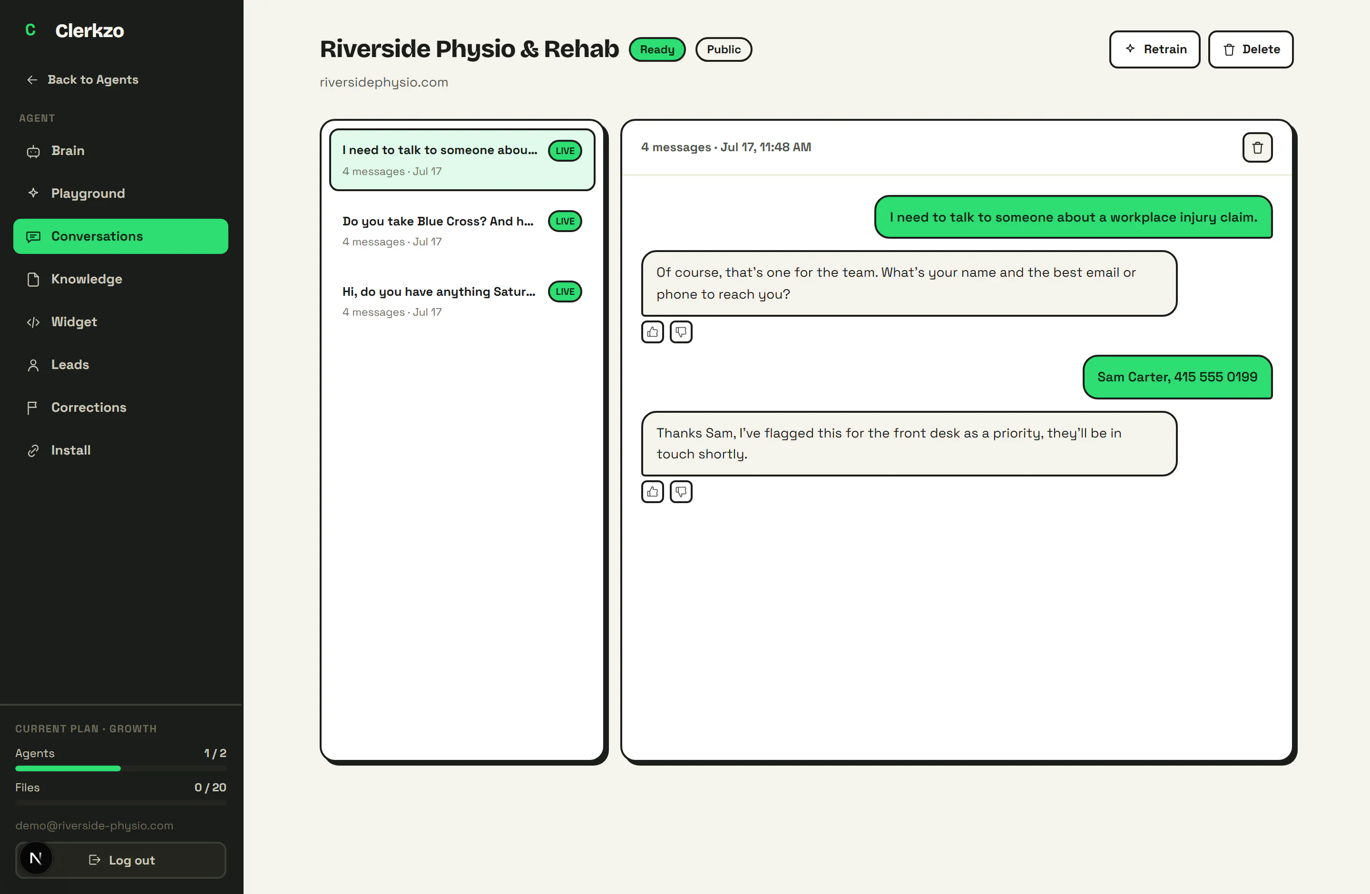Click Current Plan · Growth label

tap(86, 729)
